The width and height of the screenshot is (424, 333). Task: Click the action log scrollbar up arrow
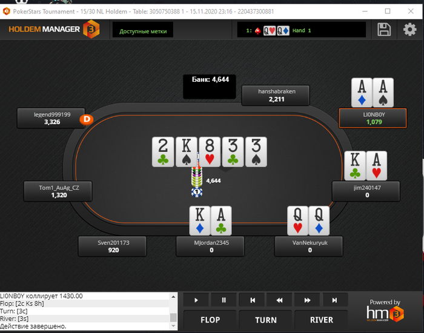[x=173, y=297]
